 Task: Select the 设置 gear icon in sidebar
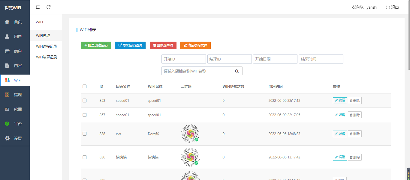(x=7, y=138)
